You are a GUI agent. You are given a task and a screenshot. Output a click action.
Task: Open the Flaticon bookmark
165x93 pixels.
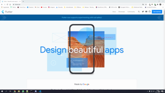13,7
